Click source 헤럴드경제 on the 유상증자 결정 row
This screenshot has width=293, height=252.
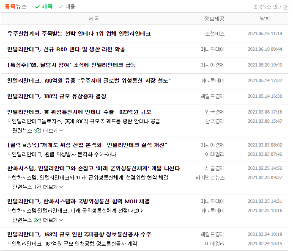213,97
